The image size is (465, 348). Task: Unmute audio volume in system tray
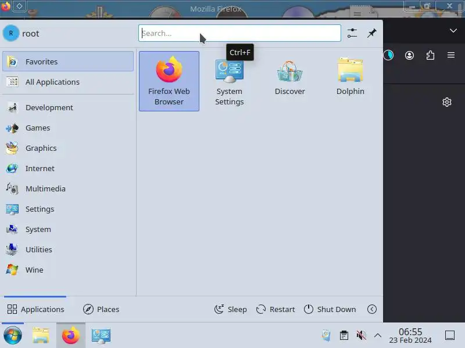click(x=361, y=335)
